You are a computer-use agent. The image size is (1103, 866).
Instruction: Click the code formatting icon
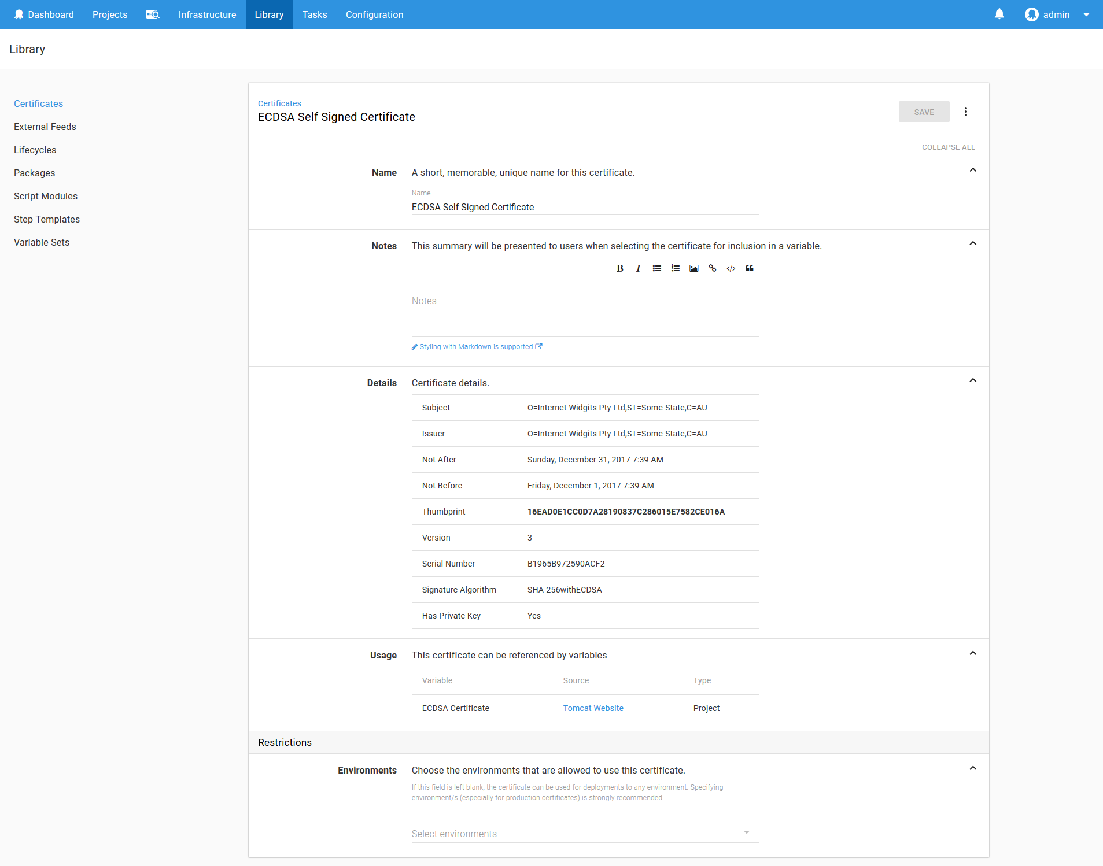(731, 268)
